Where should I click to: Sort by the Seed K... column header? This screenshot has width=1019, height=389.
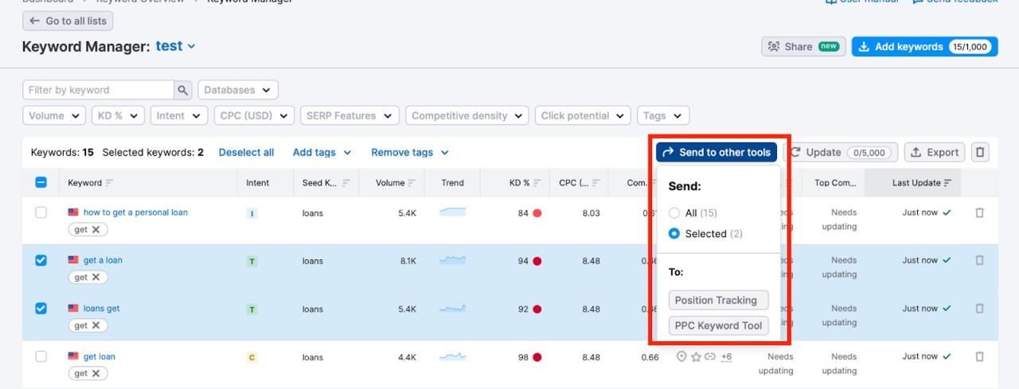326,183
